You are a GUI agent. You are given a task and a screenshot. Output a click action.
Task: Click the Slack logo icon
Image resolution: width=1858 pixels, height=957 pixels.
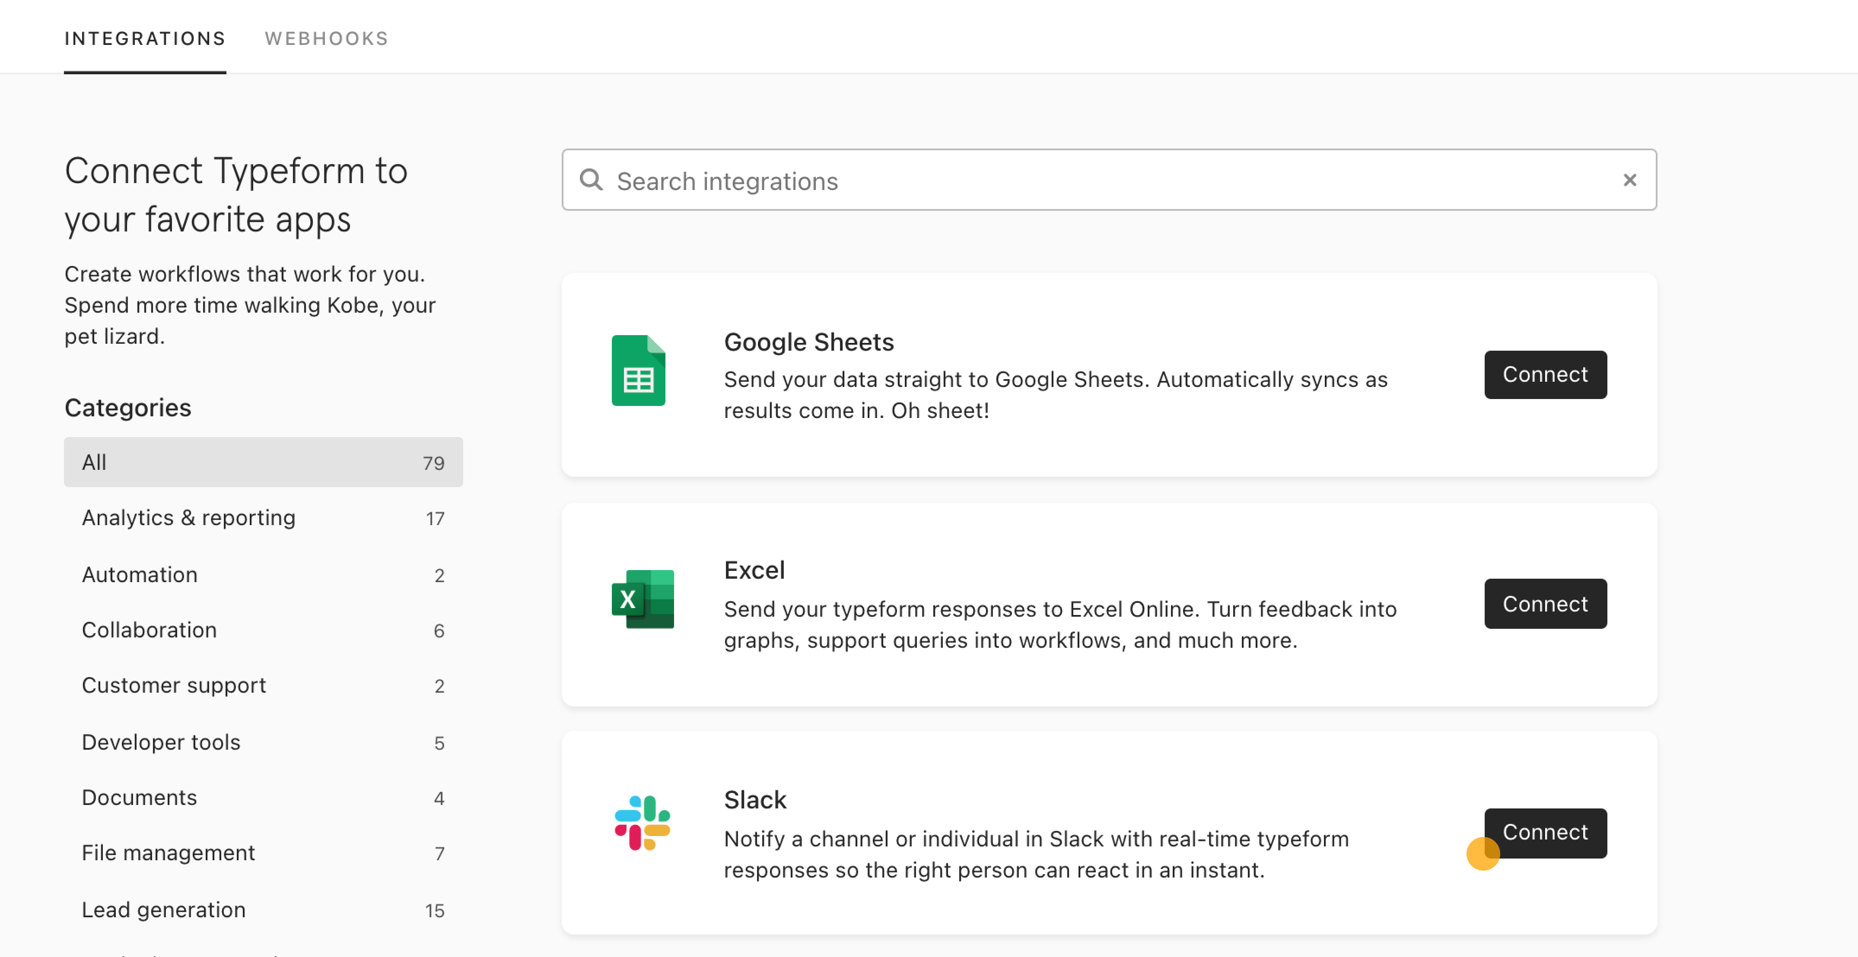tap(643, 822)
